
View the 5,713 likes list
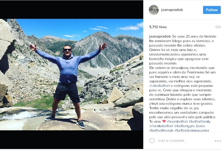(x=158, y=27)
